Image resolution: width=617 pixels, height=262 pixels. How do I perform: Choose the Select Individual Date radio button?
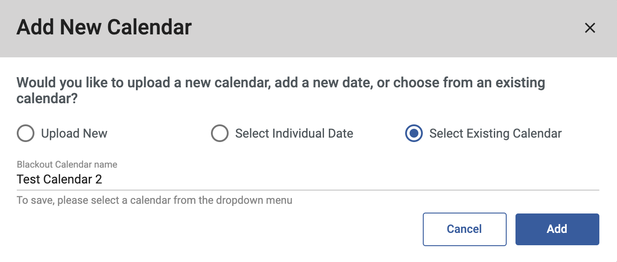pos(220,134)
